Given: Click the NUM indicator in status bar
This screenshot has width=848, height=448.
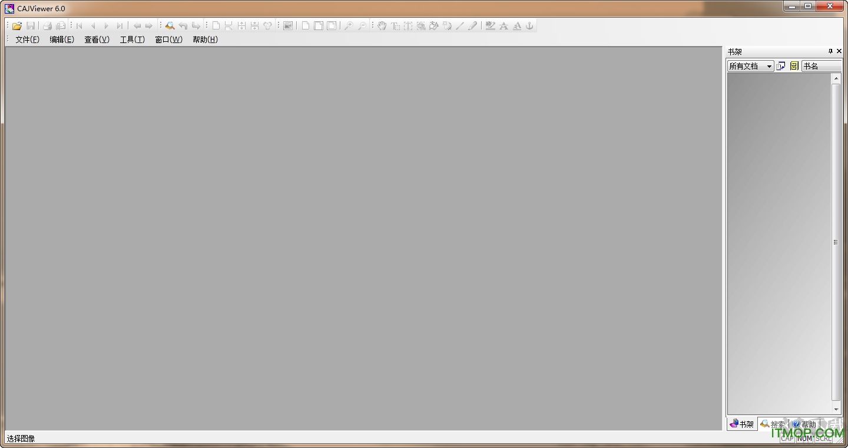Looking at the screenshot, I should (804, 439).
